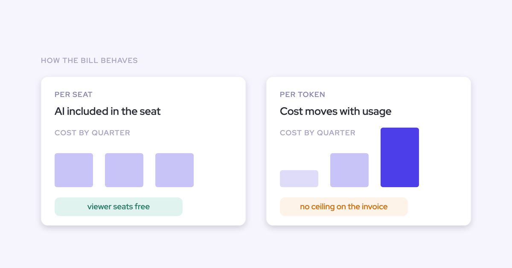Click 'COST BY QUARTER' in Per Token card
This screenshot has height=268, width=512.
click(317, 133)
